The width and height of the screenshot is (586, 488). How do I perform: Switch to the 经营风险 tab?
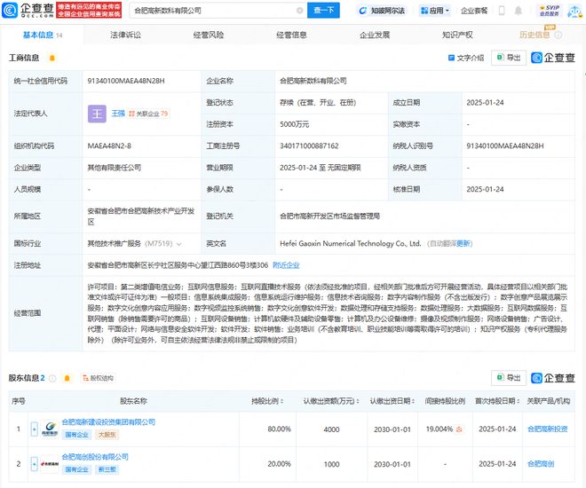208,35
